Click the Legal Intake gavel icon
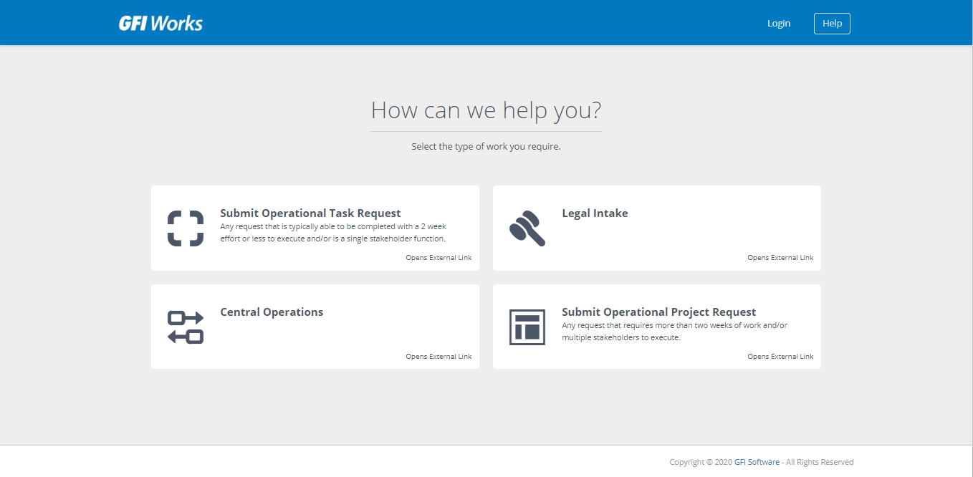 (x=527, y=228)
